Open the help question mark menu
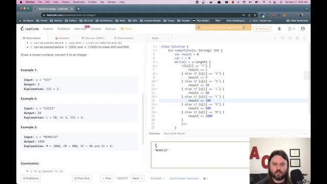Viewport: 327px width, 184px height. 205,178
